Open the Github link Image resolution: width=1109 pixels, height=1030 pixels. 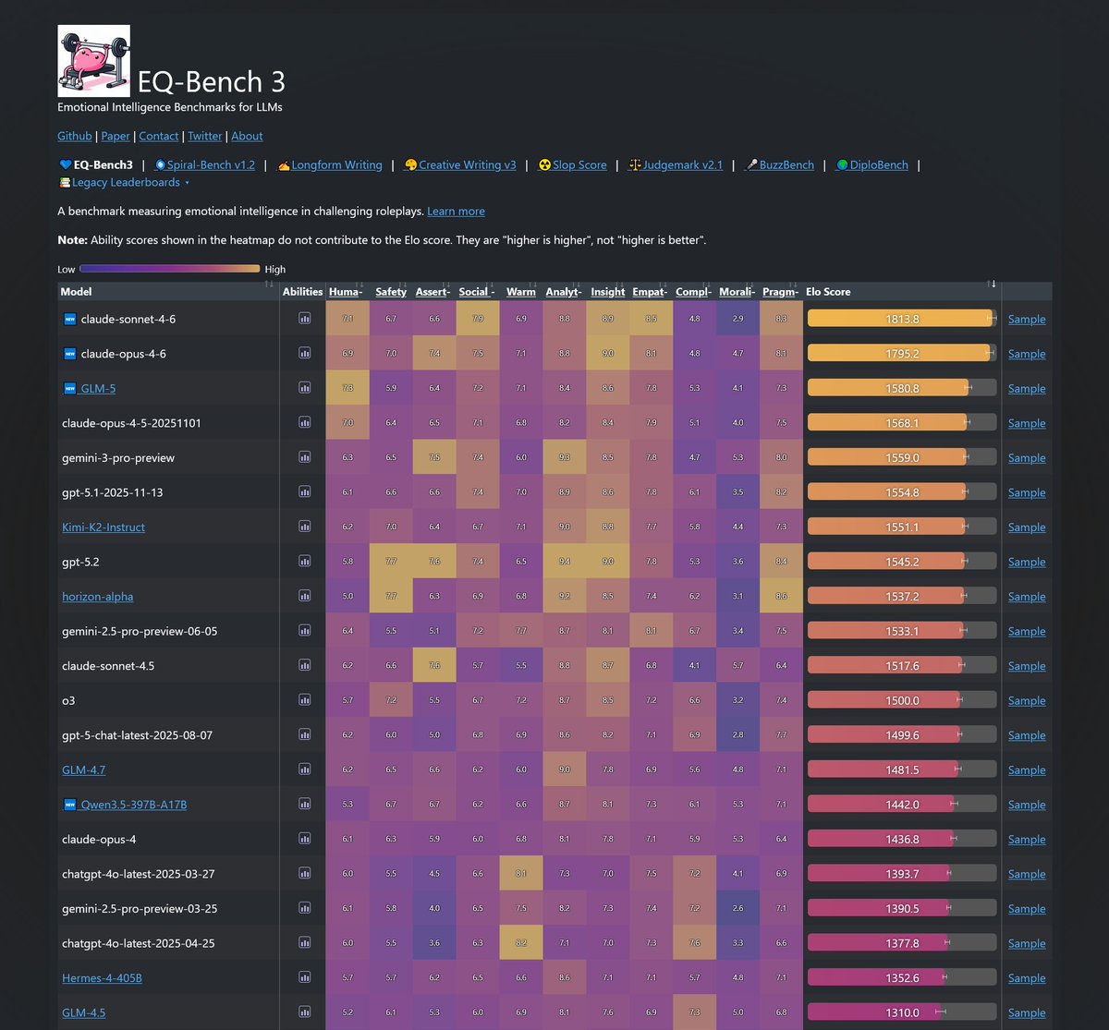(x=74, y=136)
